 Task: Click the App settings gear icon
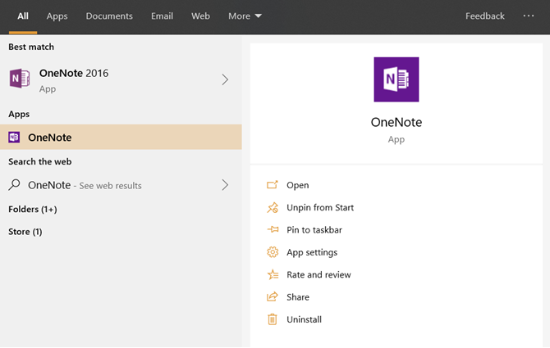(x=273, y=252)
